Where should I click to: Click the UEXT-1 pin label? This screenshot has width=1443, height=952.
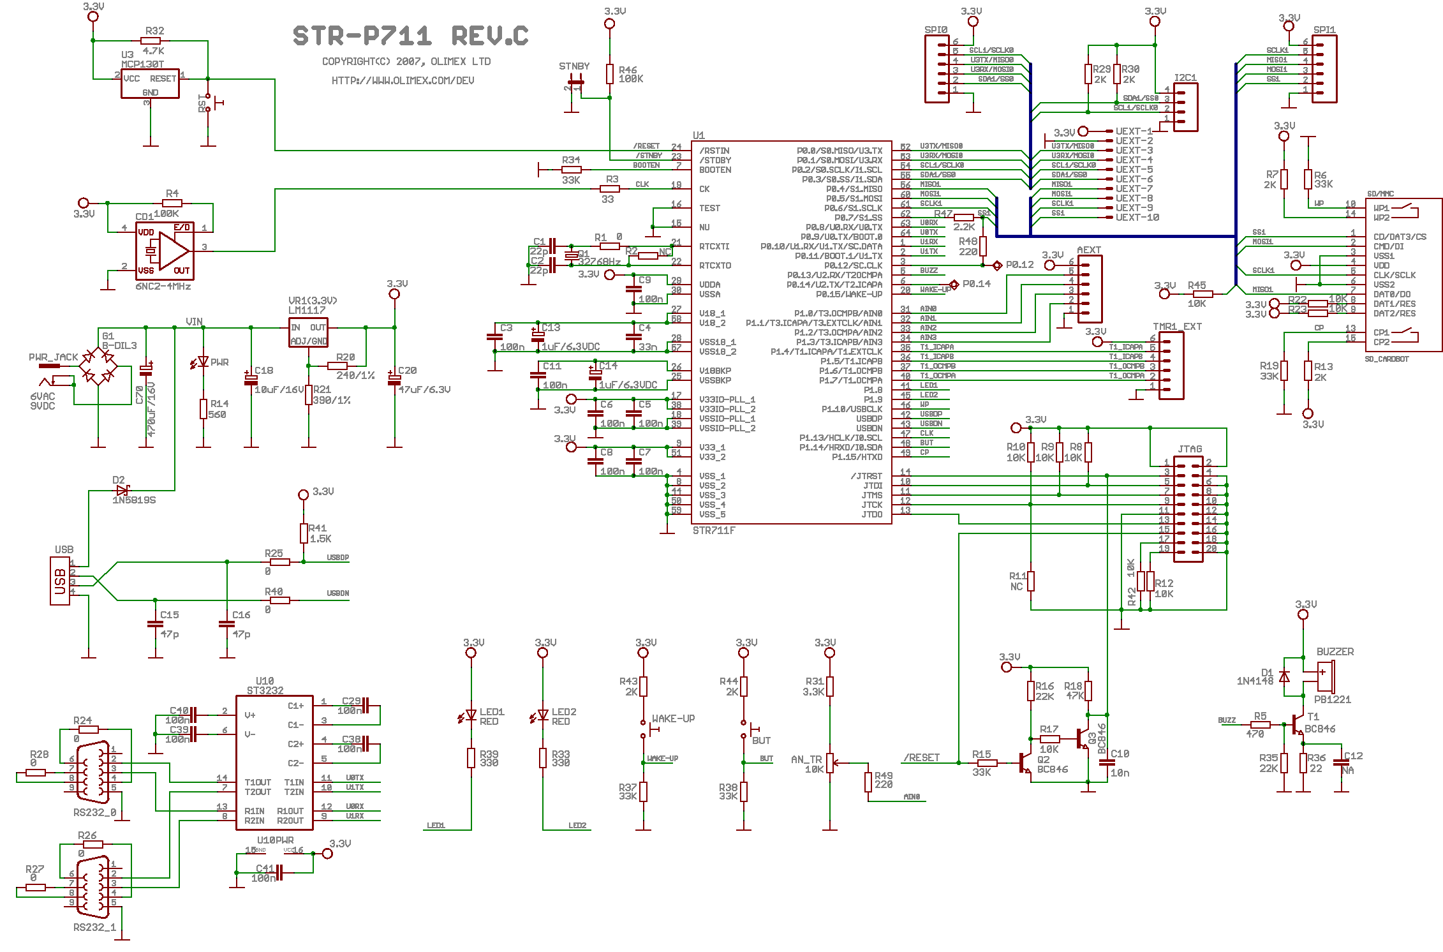(x=1134, y=131)
